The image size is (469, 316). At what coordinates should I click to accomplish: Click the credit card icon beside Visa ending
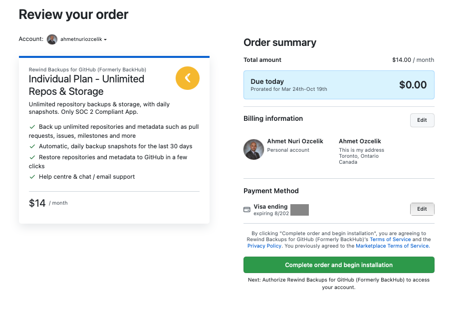(x=247, y=210)
